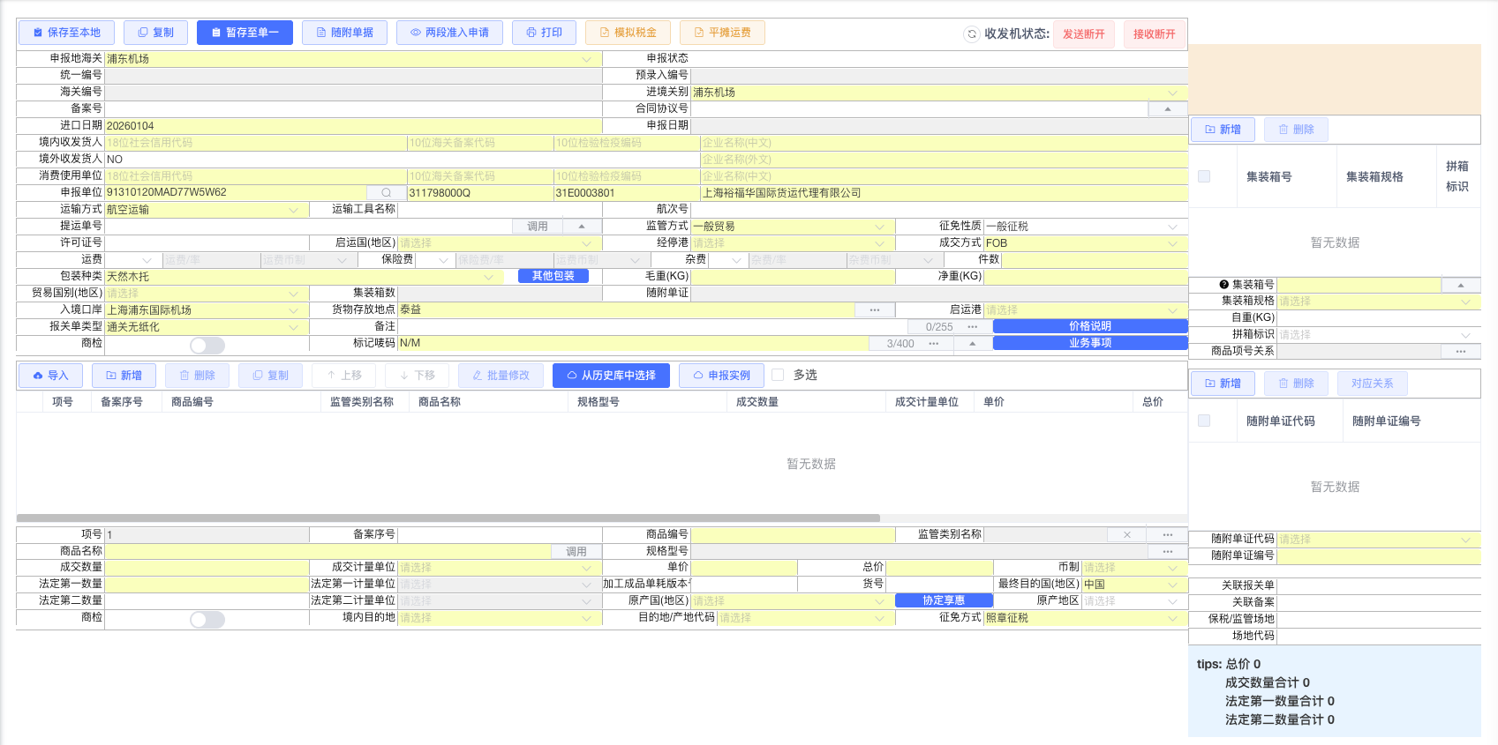Screen dimensions: 1498x745
Task: Toggle the 商检 switch in the header section
Action: pos(207,346)
